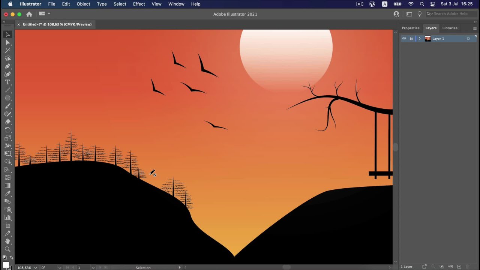
Task: Click the Home icon
Action: point(29,14)
